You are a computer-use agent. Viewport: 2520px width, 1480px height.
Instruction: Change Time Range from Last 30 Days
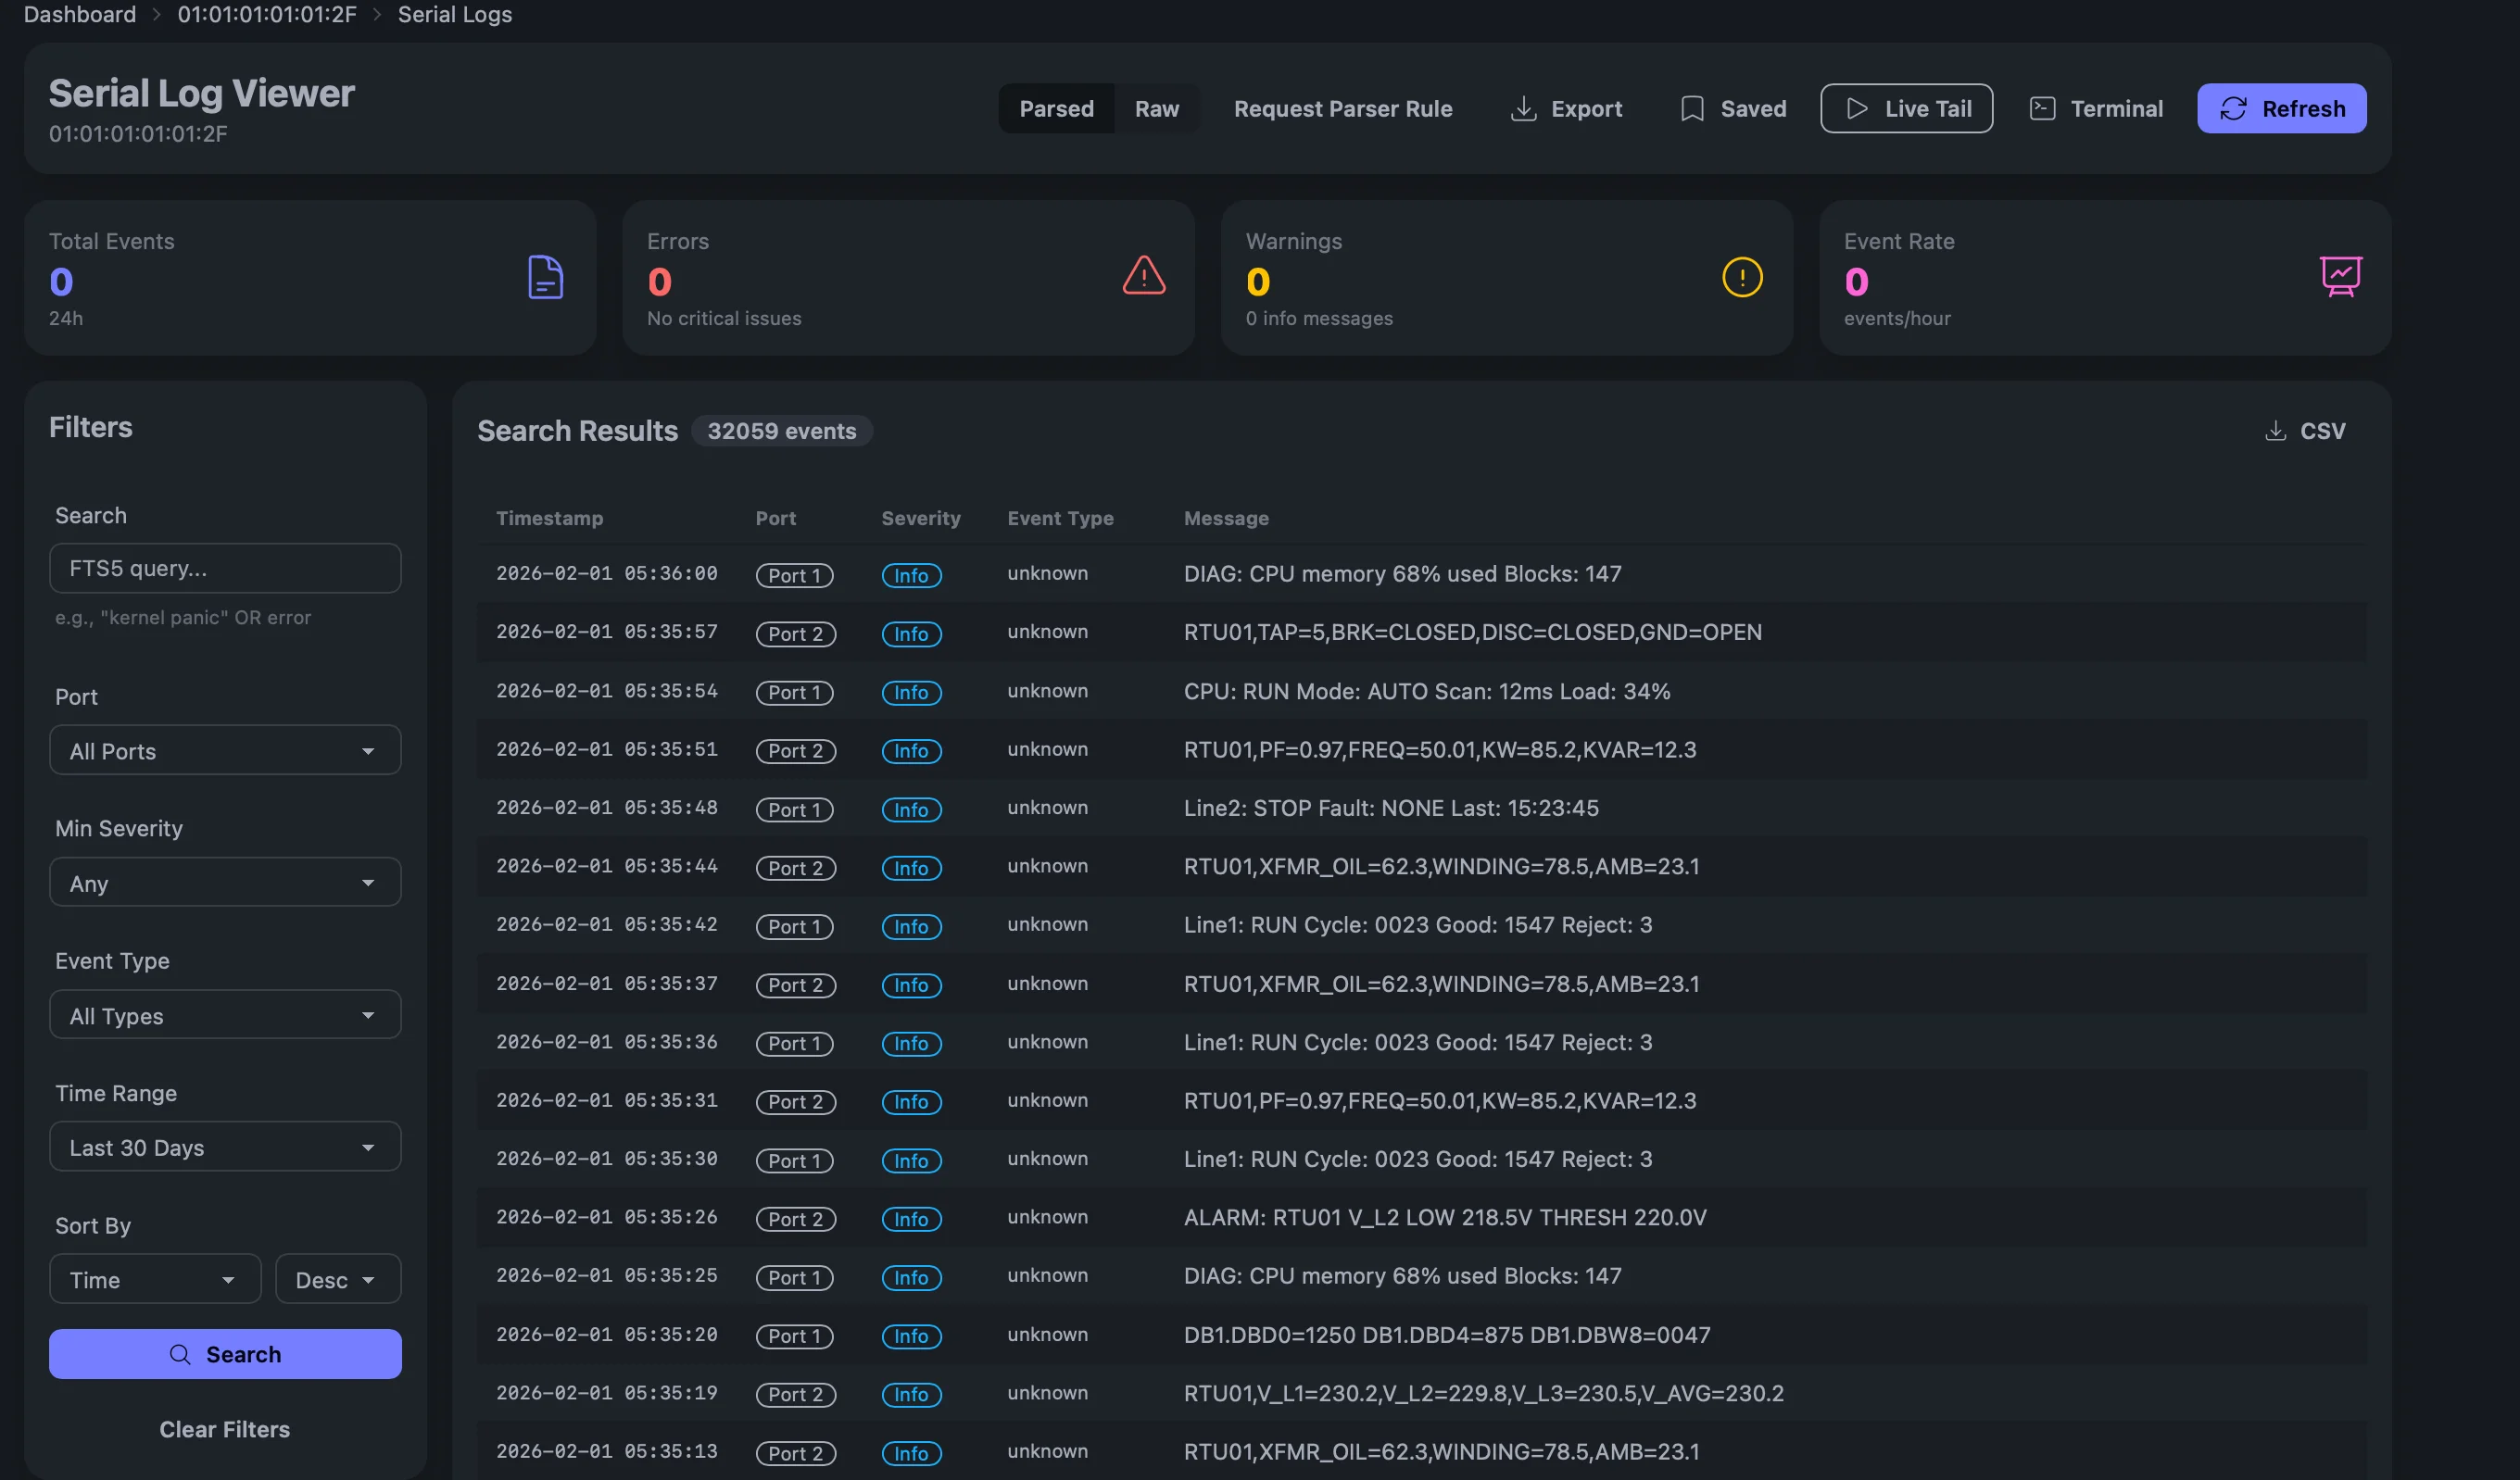tap(224, 1147)
